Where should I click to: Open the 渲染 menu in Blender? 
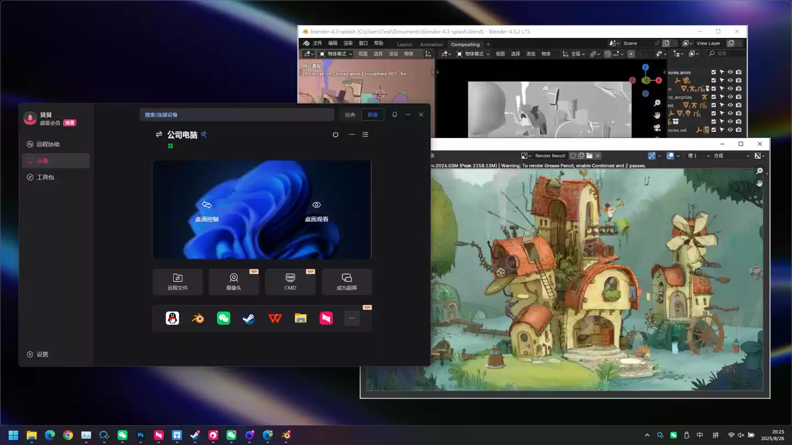[x=348, y=43]
